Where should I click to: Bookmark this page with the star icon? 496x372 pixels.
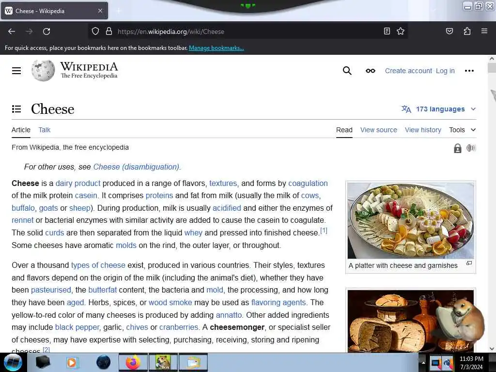pyautogui.click(x=401, y=31)
